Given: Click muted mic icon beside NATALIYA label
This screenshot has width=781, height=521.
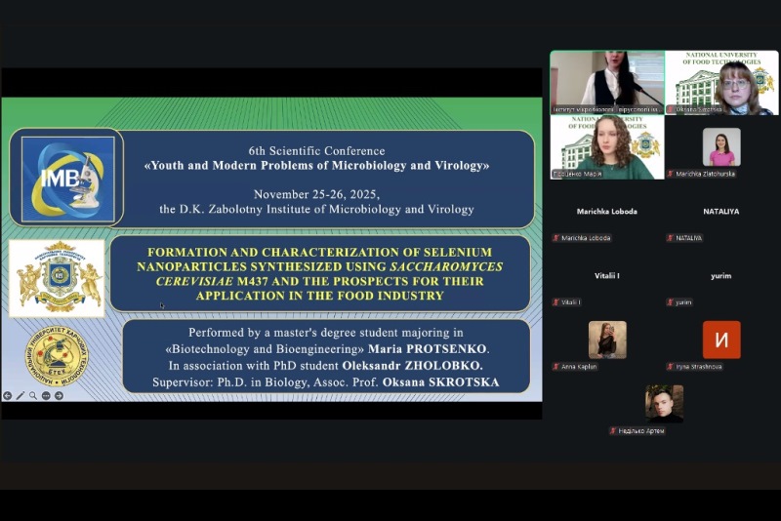Looking at the screenshot, I should coord(671,238).
